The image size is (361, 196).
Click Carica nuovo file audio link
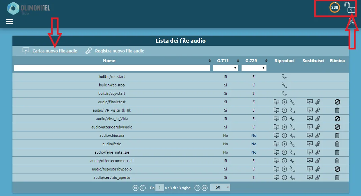coord(55,51)
